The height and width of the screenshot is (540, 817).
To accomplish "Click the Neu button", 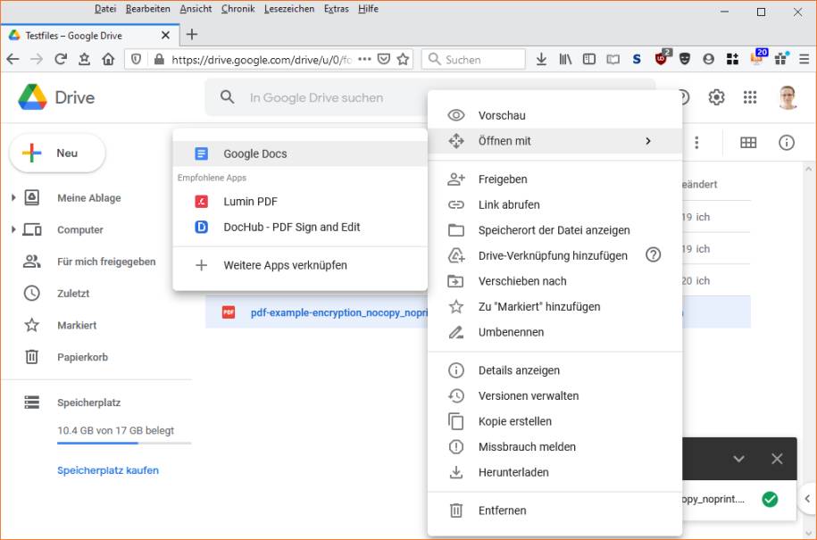I will click(x=57, y=154).
